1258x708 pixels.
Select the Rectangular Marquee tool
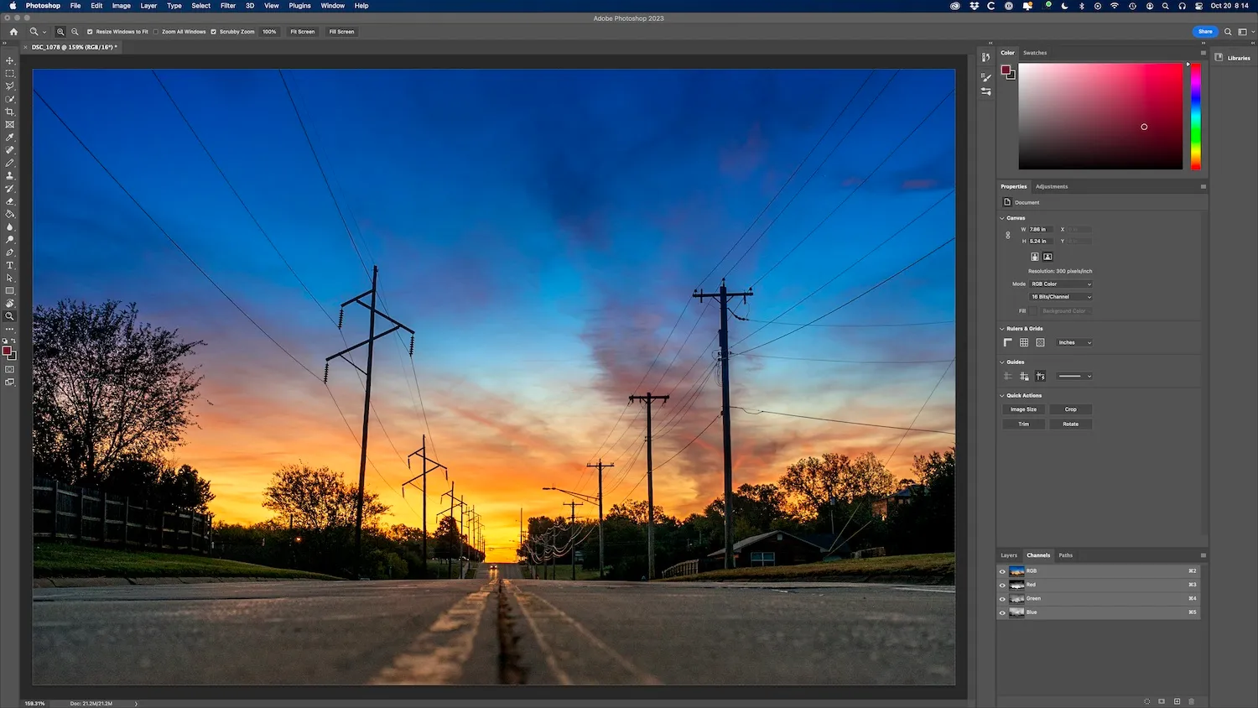pyautogui.click(x=10, y=74)
